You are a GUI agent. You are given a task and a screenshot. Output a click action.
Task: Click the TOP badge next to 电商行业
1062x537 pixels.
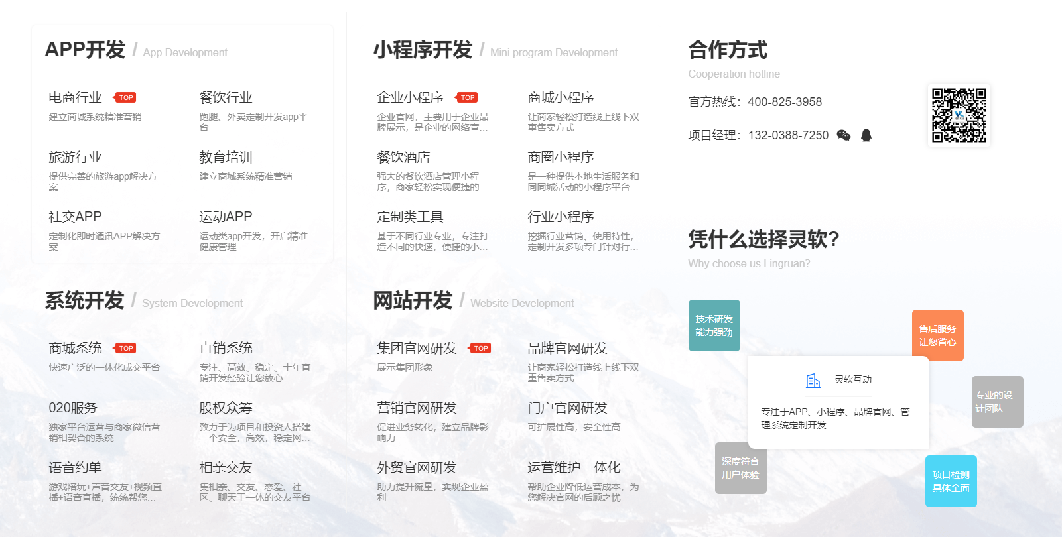125,97
